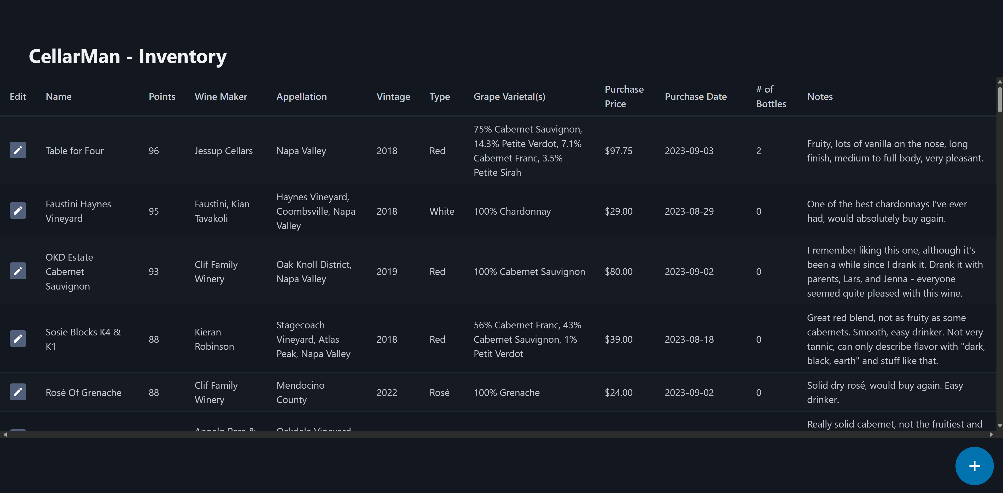This screenshot has width=1003, height=493.
Task: Click the Table for Four name cell
Action: pyautogui.click(x=75, y=151)
